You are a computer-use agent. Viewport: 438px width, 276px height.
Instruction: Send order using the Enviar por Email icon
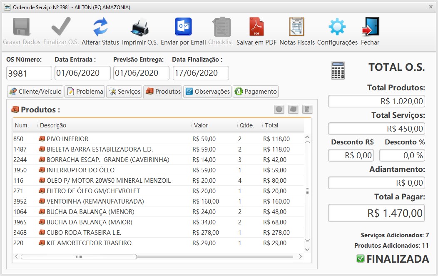(182, 26)
